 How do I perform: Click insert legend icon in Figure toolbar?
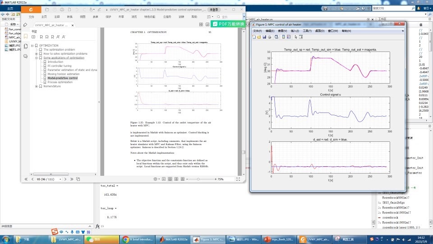pyautogui.click(x=289, y=37)
